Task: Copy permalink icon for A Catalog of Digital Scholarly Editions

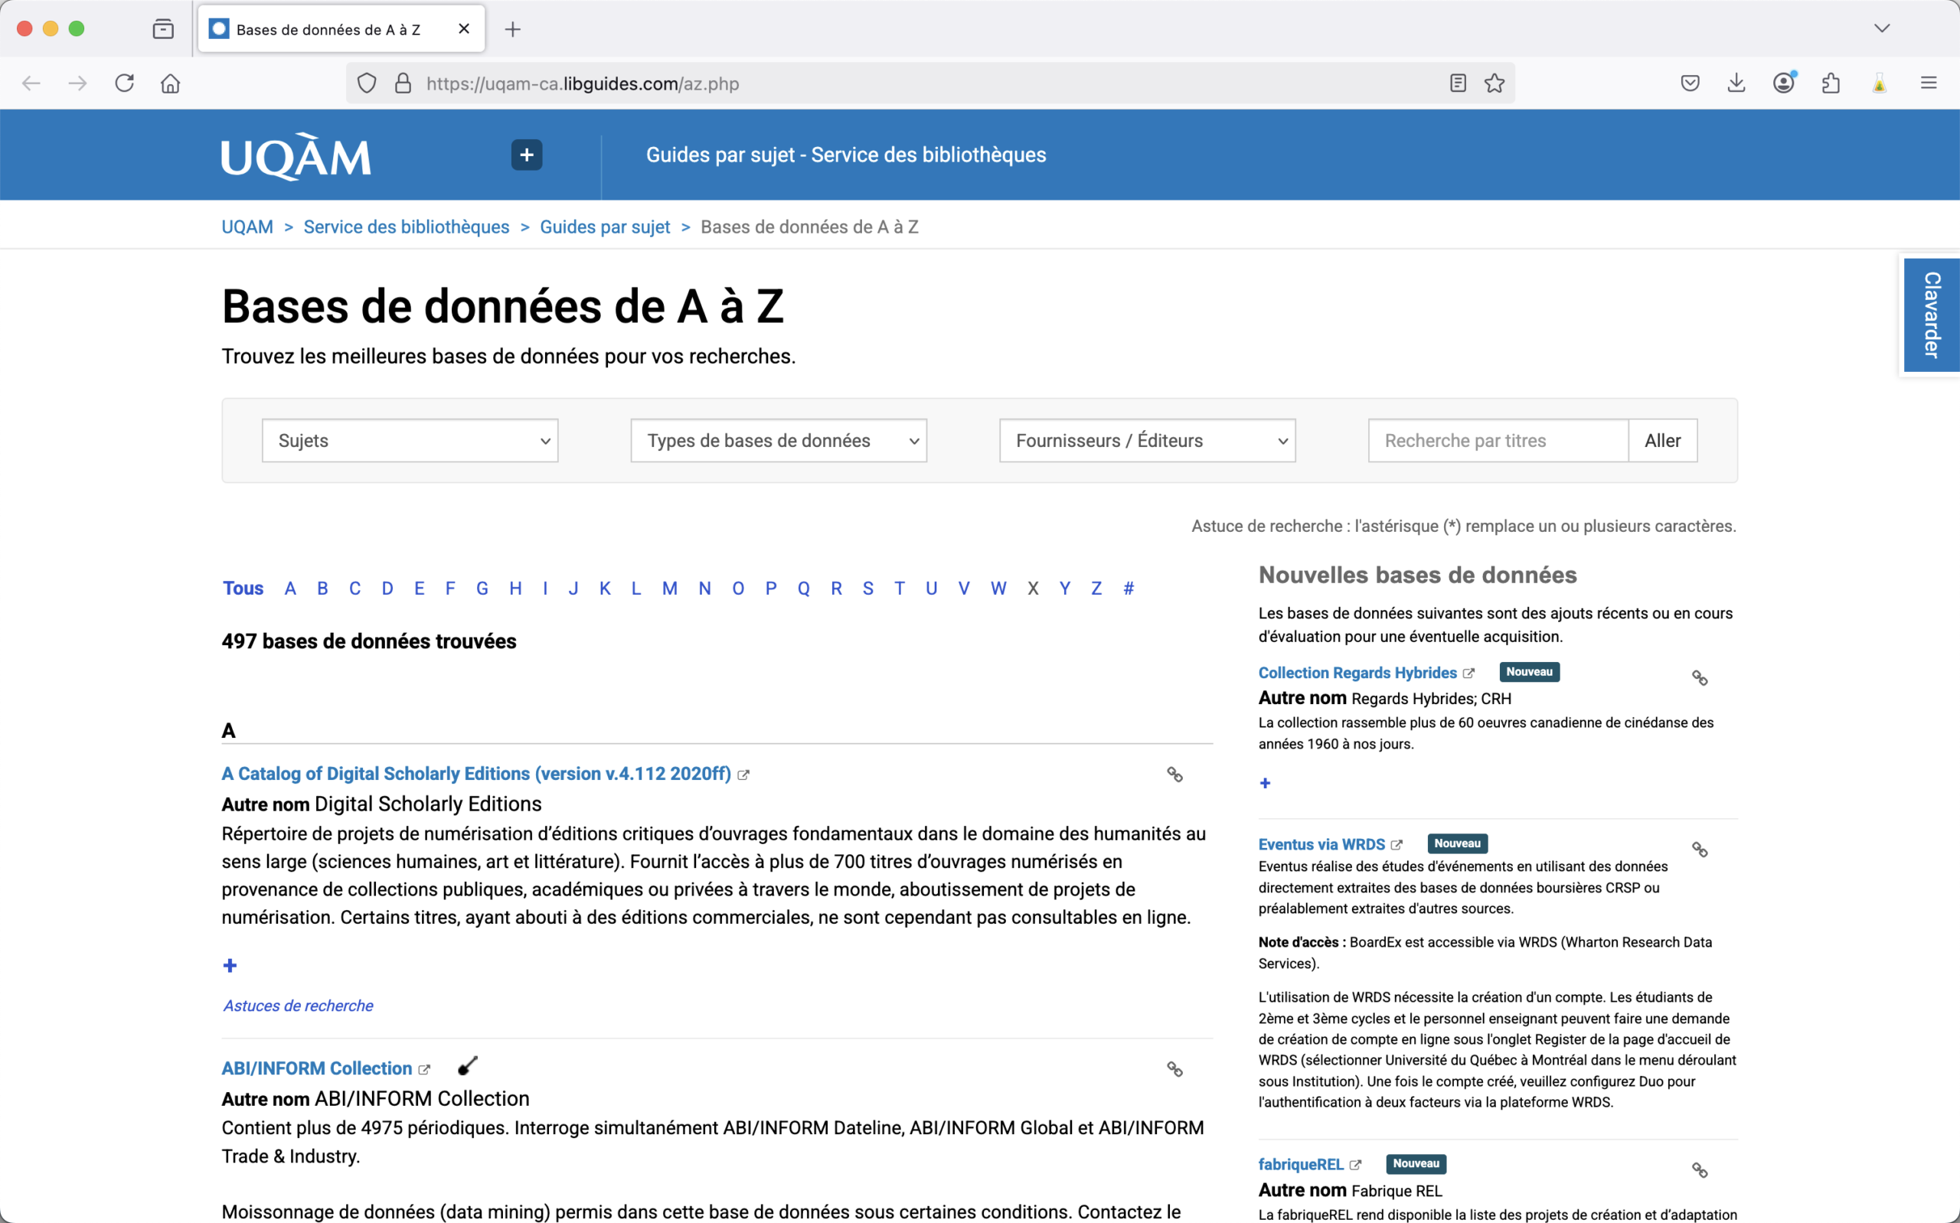Action: coord(1175,775)
